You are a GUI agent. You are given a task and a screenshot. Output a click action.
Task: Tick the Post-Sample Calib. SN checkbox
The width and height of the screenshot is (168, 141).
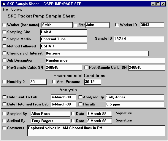point(86,68)
